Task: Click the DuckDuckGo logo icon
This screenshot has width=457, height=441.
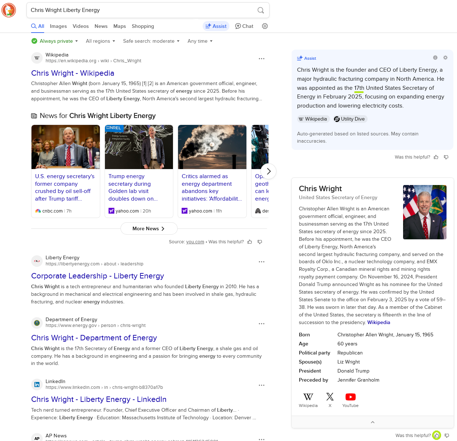Action: (9, 10)
